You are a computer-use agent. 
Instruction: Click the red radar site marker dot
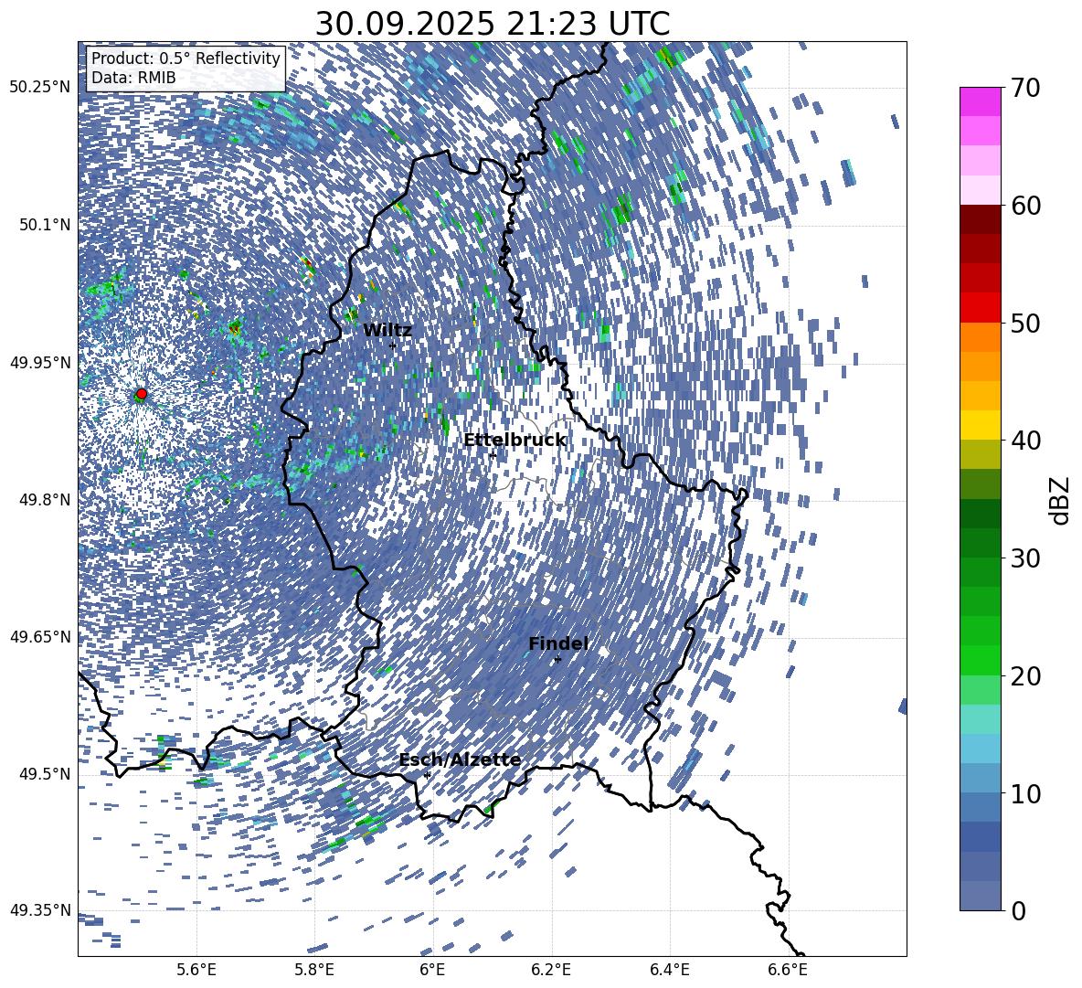tap(142, 394)
